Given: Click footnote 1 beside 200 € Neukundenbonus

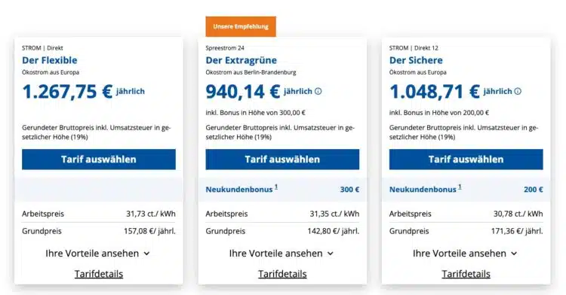Looking at the screenshot, I should [460, 187].
